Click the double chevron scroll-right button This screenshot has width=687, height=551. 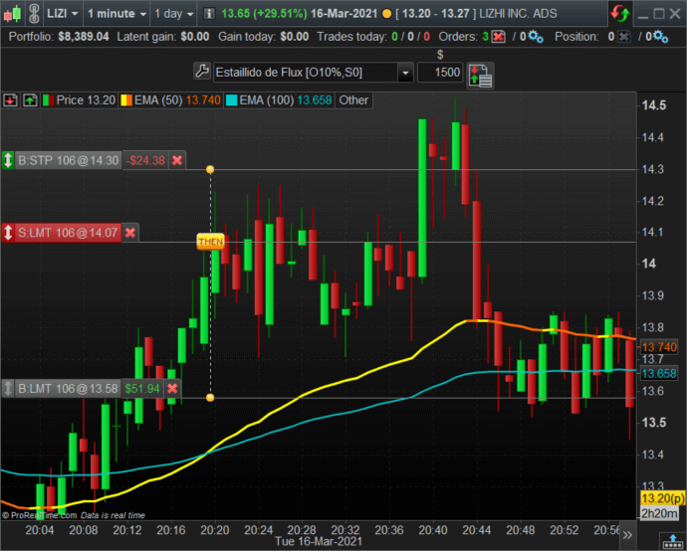[x=627, y=535]
